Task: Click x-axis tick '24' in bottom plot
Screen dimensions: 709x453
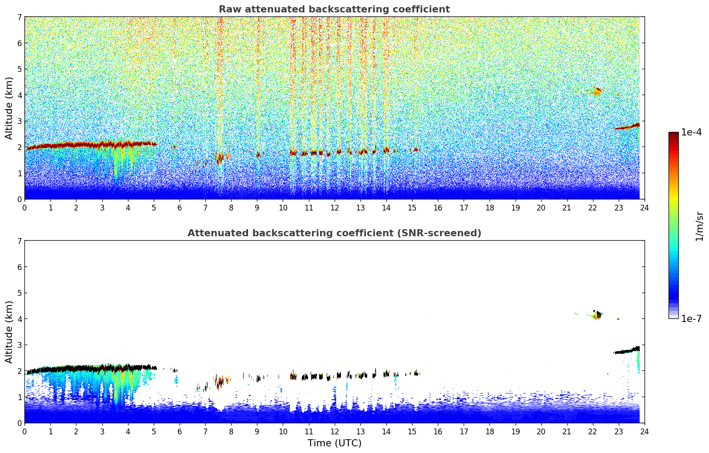Action: [x=645, y=431]
